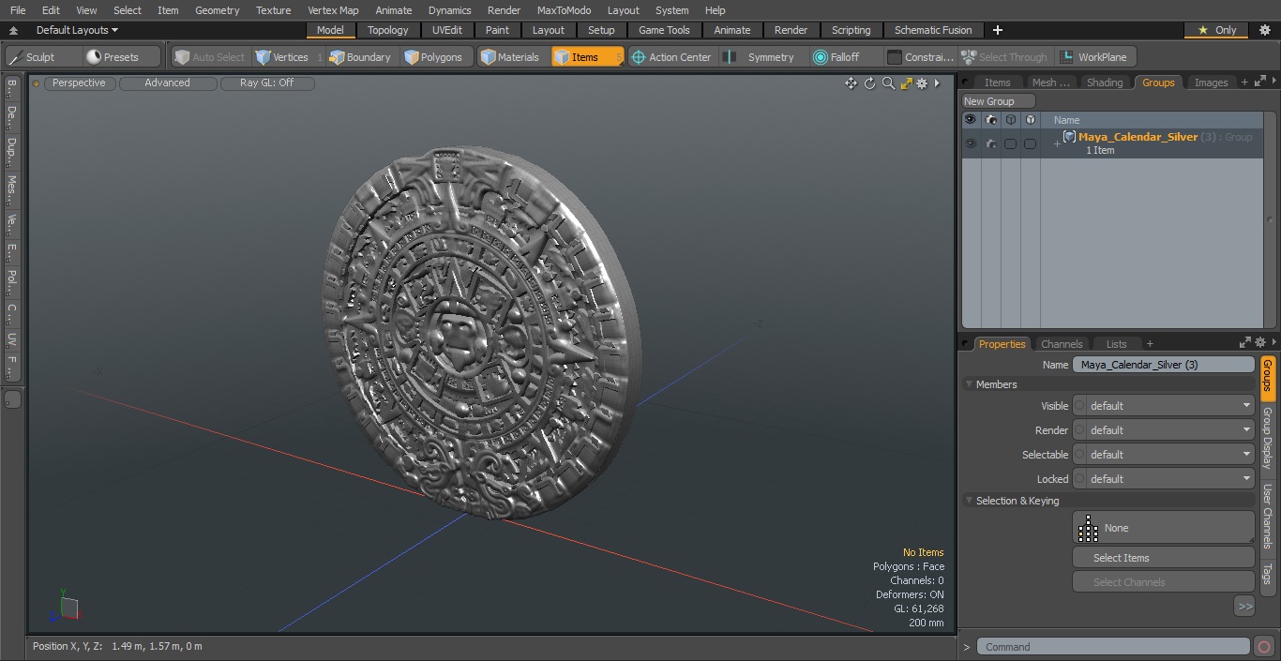Click the Name field with Maya_Calendar_Silver (3)
The width and height of the screenshot is (1281, 661).
tap(1163, 365)
